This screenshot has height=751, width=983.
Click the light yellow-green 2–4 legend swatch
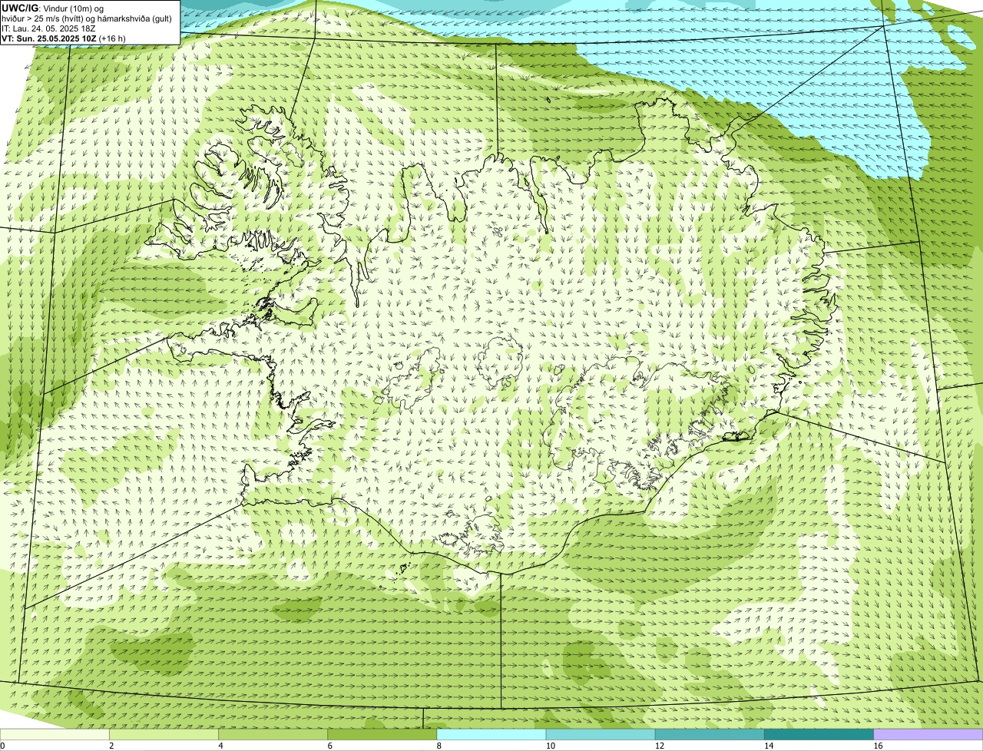click(x=164, y=734)
